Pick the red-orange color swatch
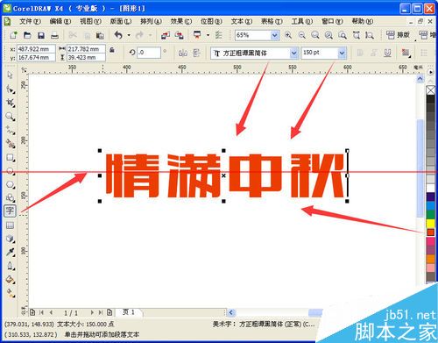Viewport: 438px width, 343px height. click(431, 232)
